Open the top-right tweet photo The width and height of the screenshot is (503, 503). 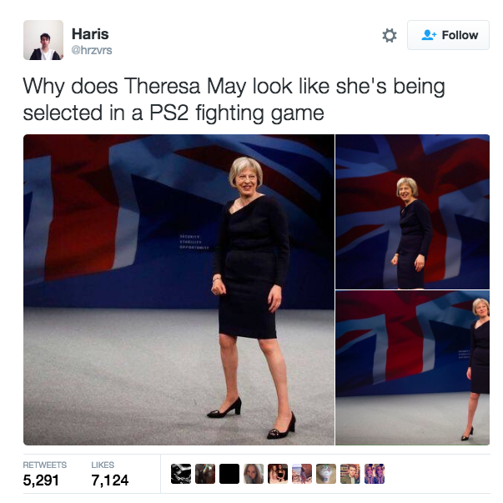point(413,212)
